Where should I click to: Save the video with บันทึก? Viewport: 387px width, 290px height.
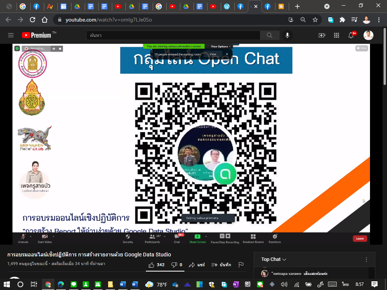[221, 265]
